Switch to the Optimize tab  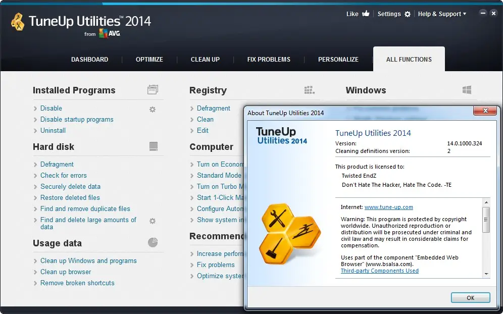pos(149,60)
